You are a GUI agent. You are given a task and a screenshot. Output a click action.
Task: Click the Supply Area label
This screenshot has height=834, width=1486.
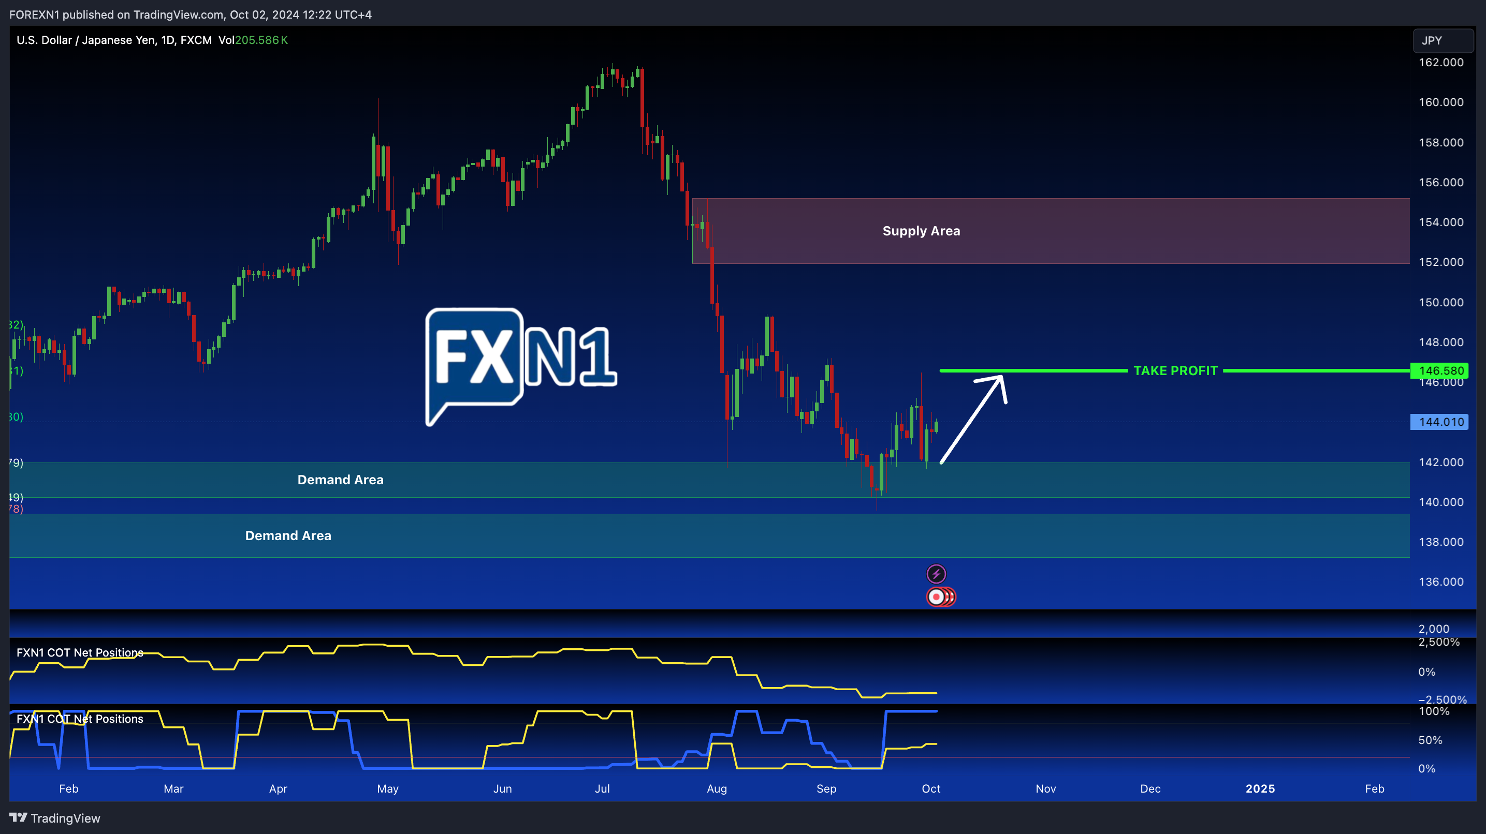point(921,231)
